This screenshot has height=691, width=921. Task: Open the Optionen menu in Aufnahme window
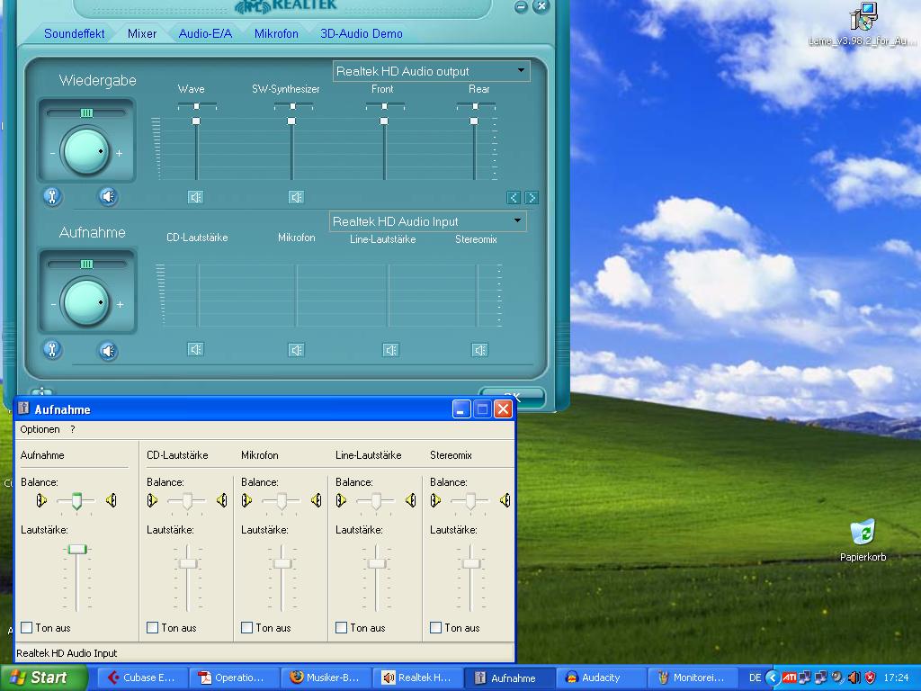click(40, 429)
